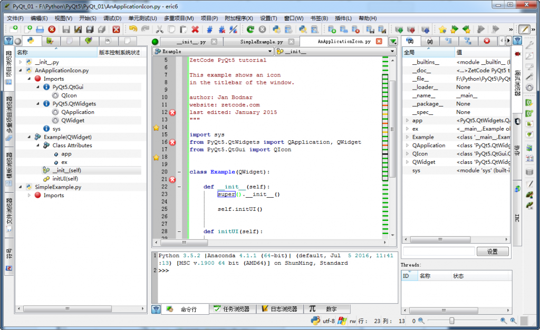
Task: Toggle the left sidebar filter funnel button
Action: coord(8,41)
